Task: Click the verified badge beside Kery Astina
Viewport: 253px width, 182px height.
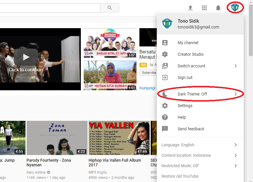Action: coord(48,172)
